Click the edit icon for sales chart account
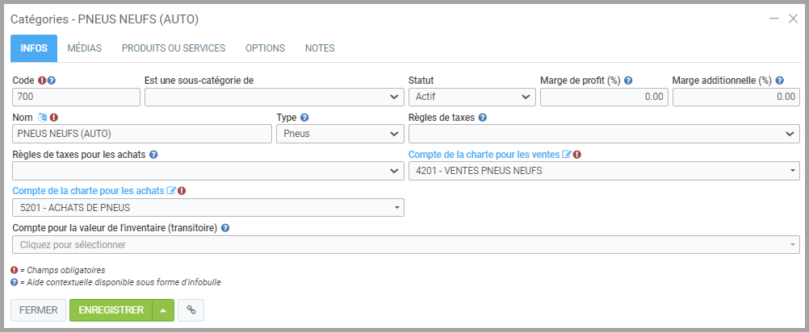Viewport: 809px width, 332px height. point(567,155)
